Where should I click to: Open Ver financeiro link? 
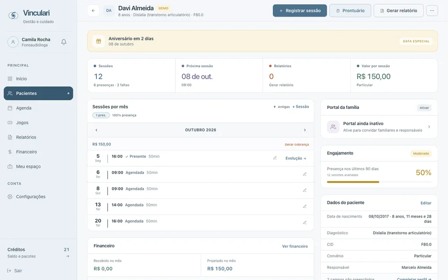click(x=295, y=246)
